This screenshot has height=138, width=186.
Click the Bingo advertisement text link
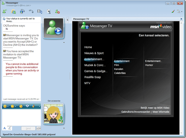point(29,135)
